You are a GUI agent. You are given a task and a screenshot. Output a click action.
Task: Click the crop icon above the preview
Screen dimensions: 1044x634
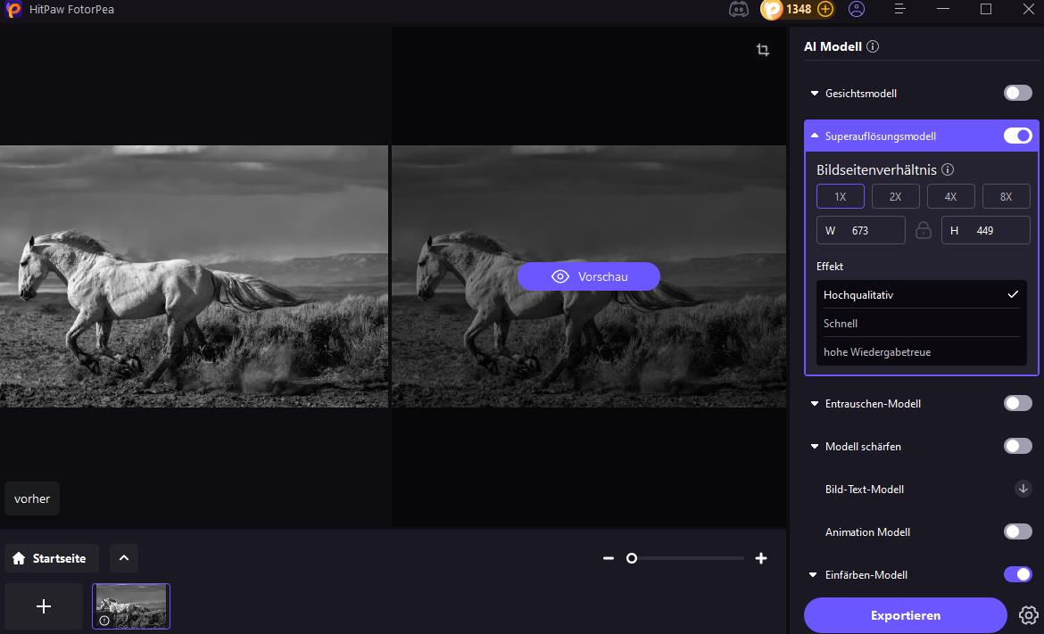[x=763, y=50]
